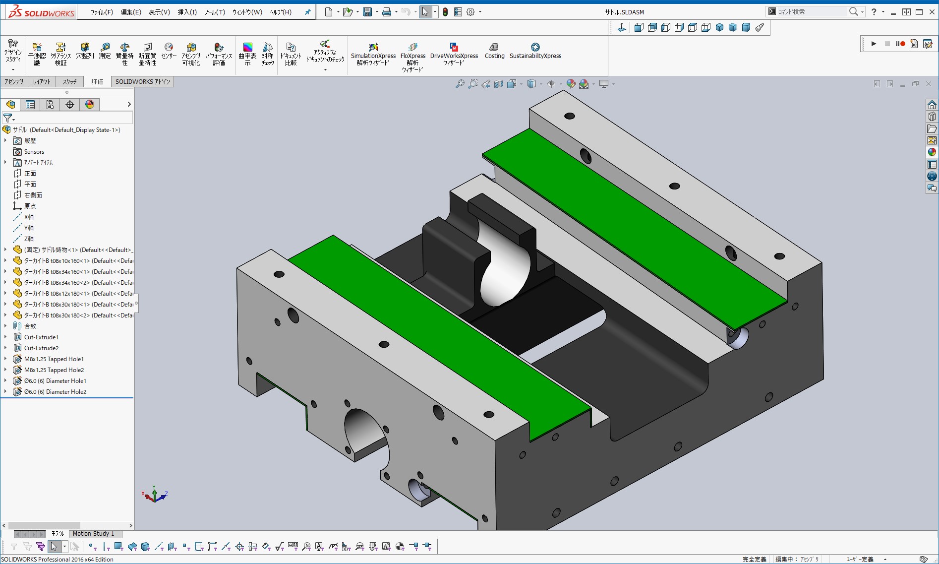Expand the 合致 mates folder

click(x=5, y=326)
